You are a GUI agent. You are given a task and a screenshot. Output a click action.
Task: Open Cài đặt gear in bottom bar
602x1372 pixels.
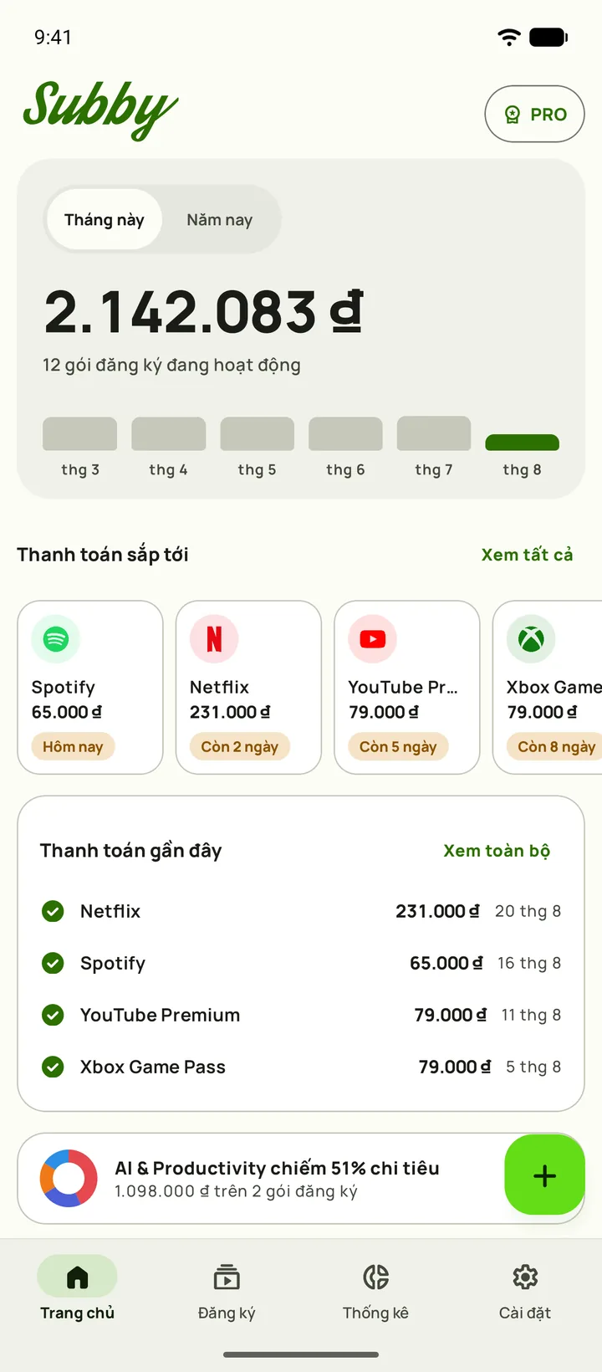(x=525, y=1277)
